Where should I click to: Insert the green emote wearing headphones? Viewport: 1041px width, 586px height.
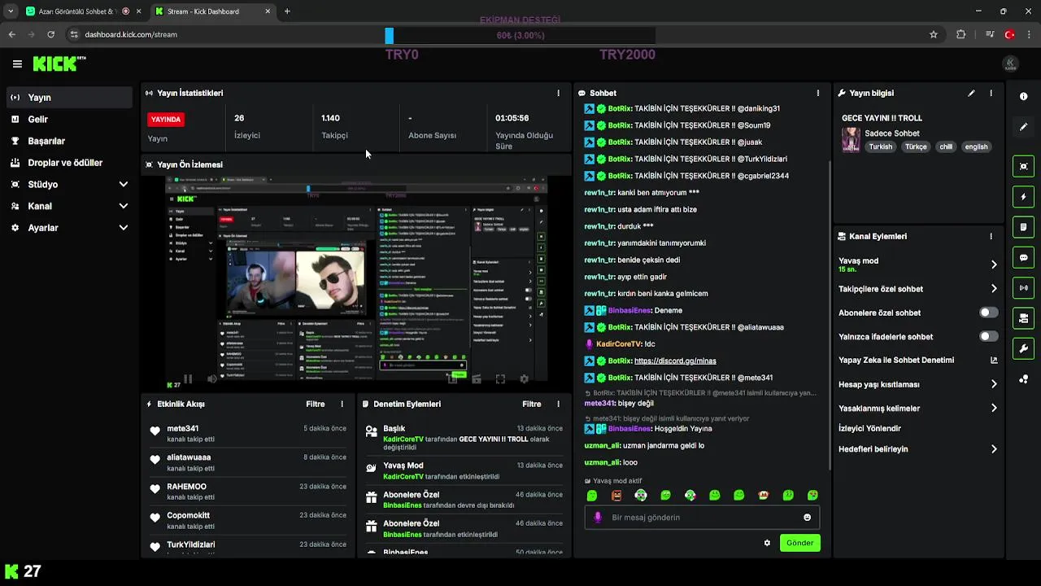pyautogui.click(x=641, y=496)
